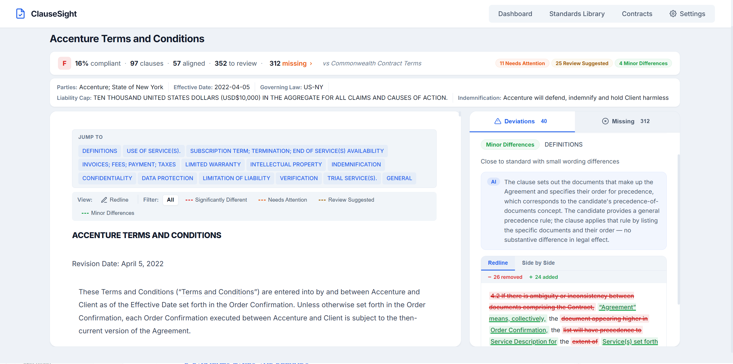Jump to INDEMNIFICATION section

pyautogui.click(x=356, y=164)
